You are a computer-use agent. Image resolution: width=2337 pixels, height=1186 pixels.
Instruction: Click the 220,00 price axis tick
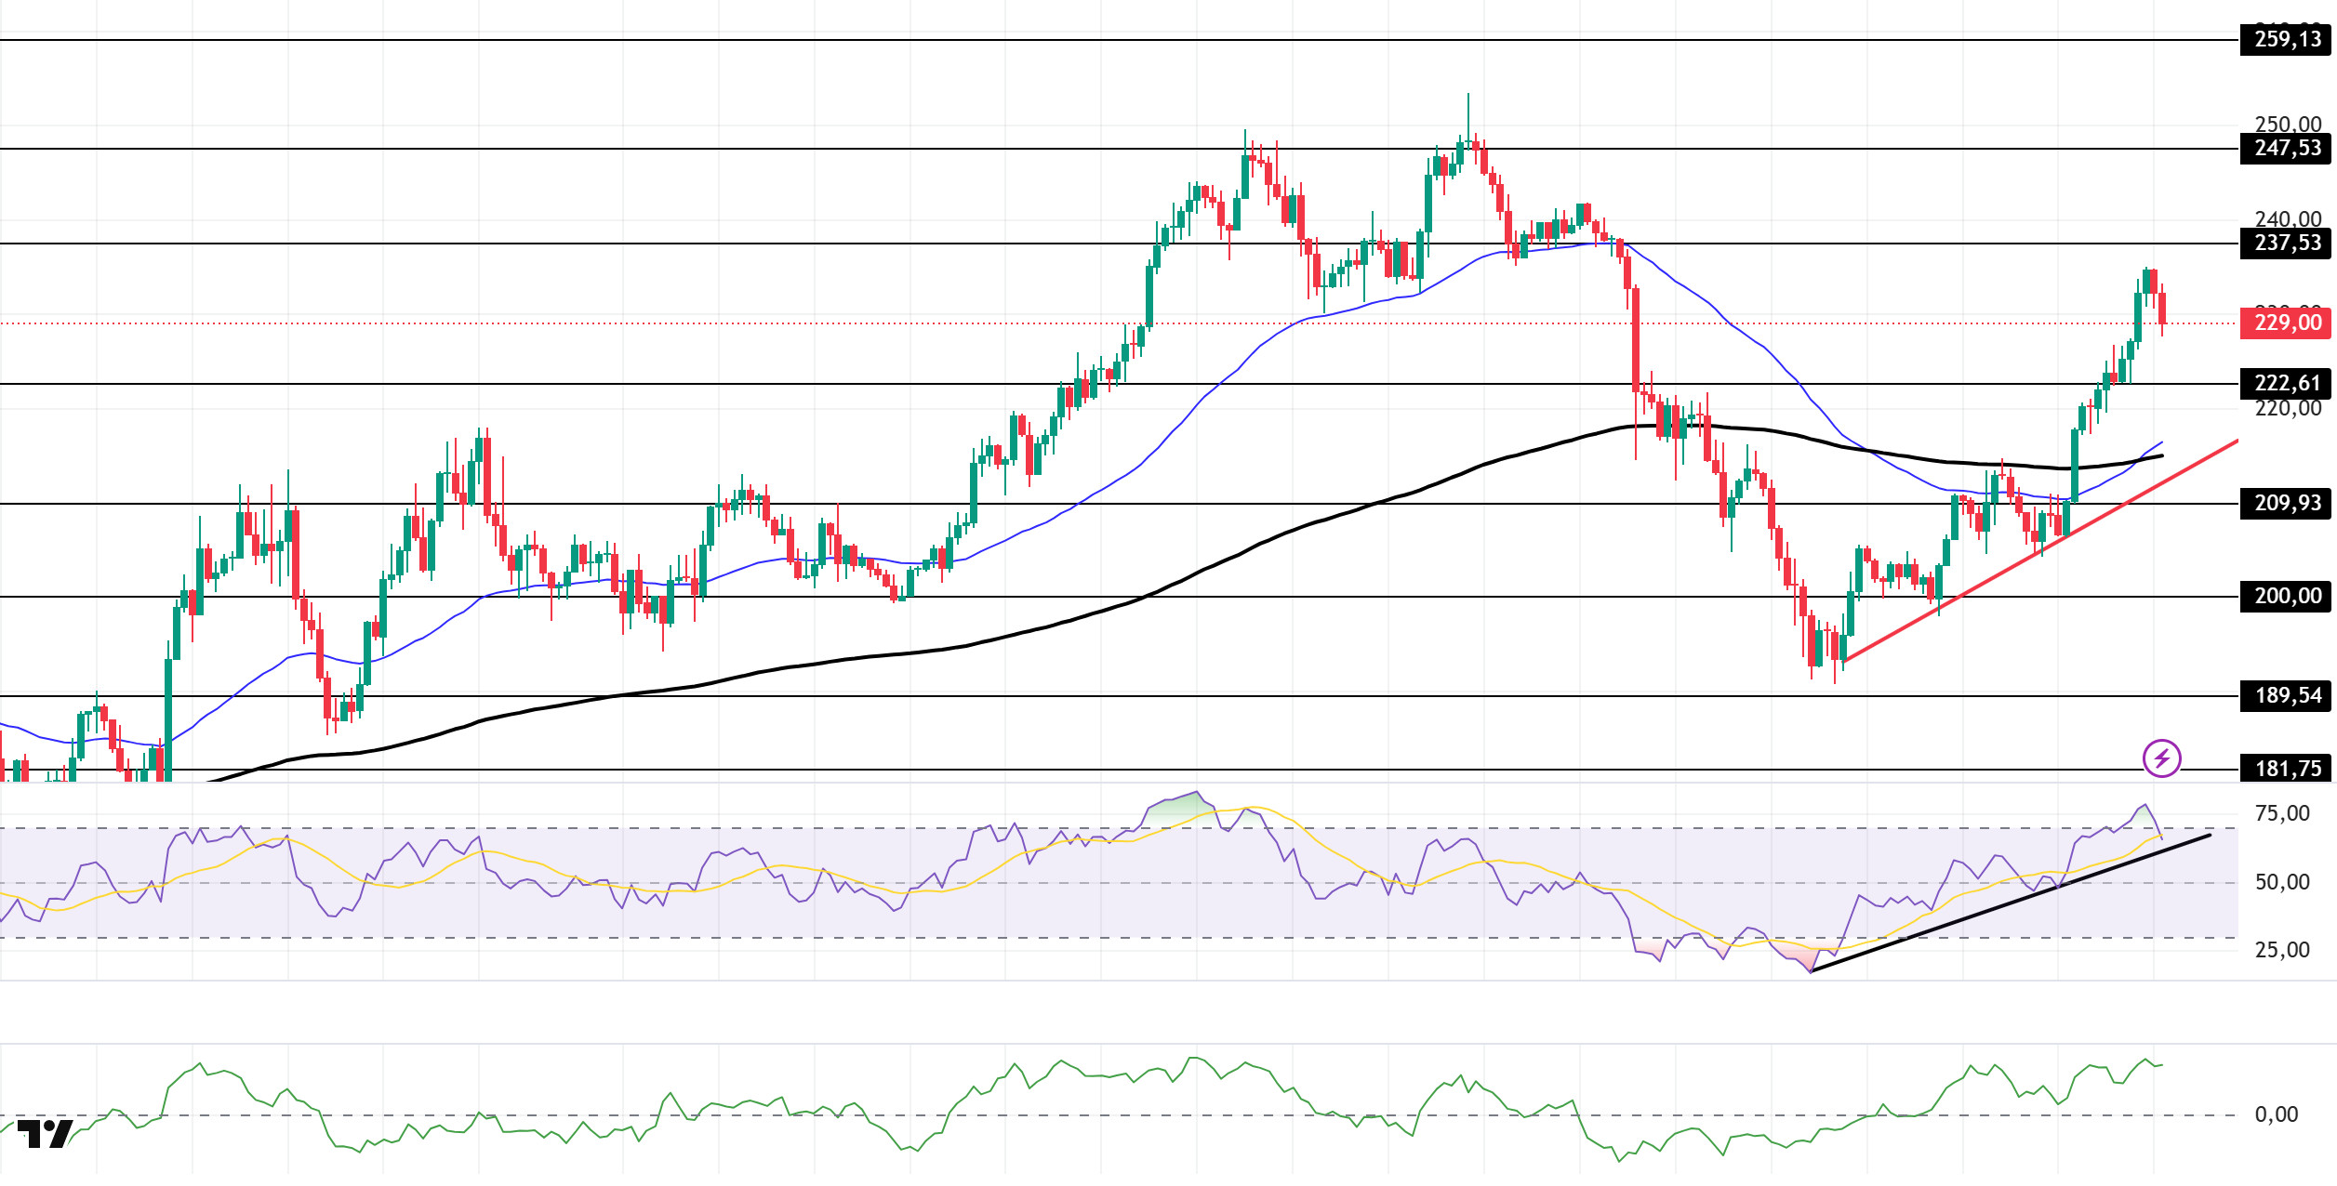tap(2287, 409)
